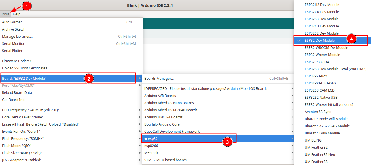Expand Arduino Mbed OS Nano Boards
Viewport: 371px width, 165px height.
point(218,103)
